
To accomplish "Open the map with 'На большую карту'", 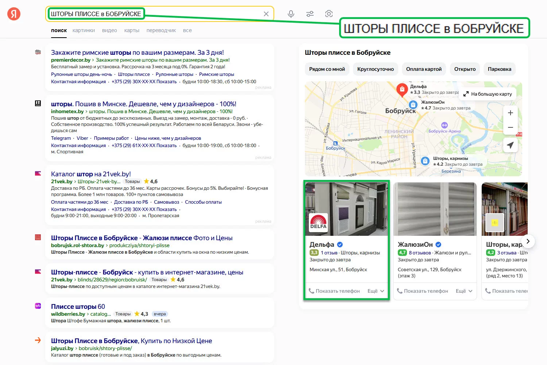I will click(x=488, y=94).
